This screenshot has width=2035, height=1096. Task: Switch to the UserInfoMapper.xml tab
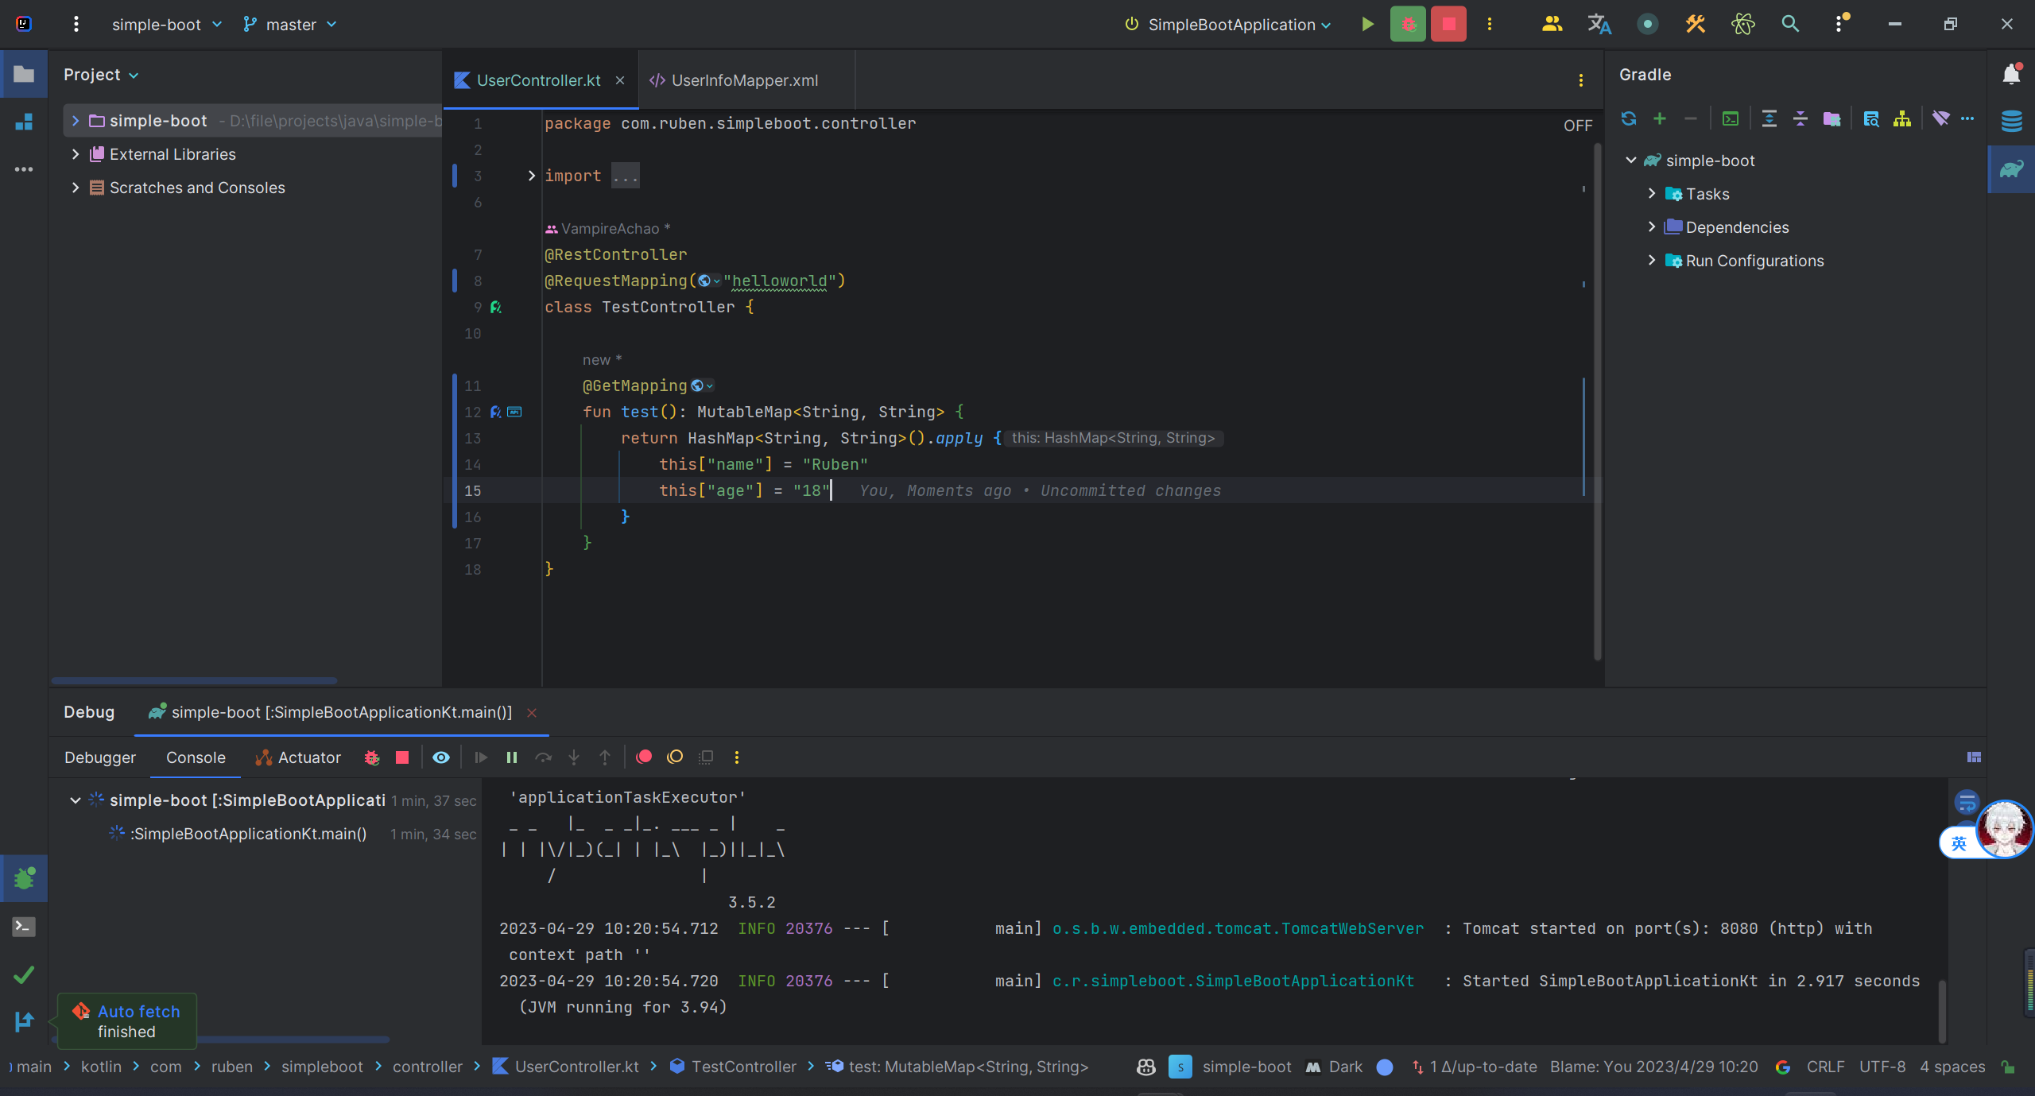click(x=744, y=80)
